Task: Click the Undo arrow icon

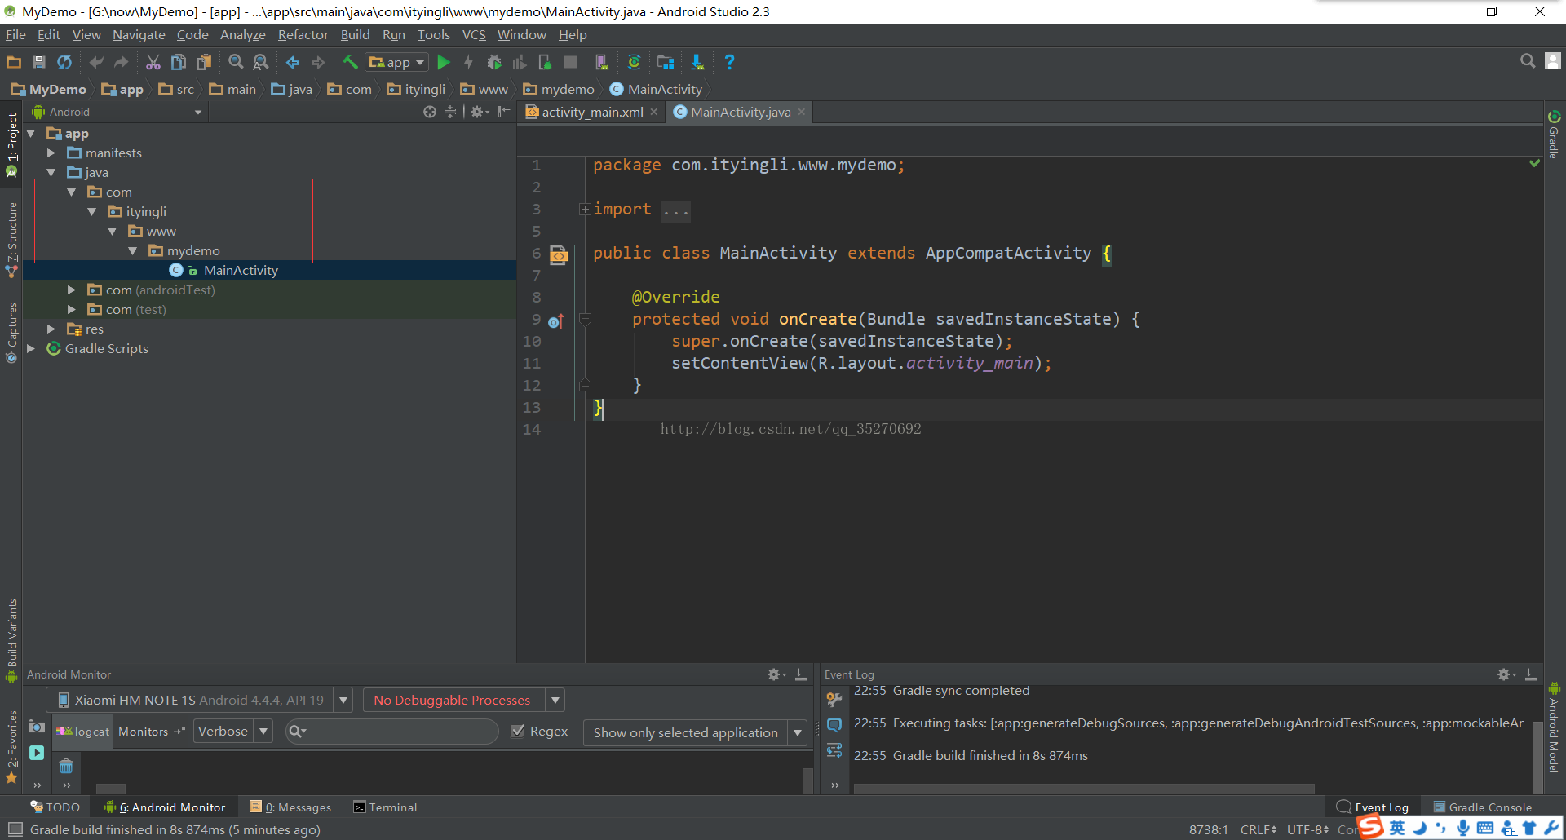Action: [x=96, y=62]
